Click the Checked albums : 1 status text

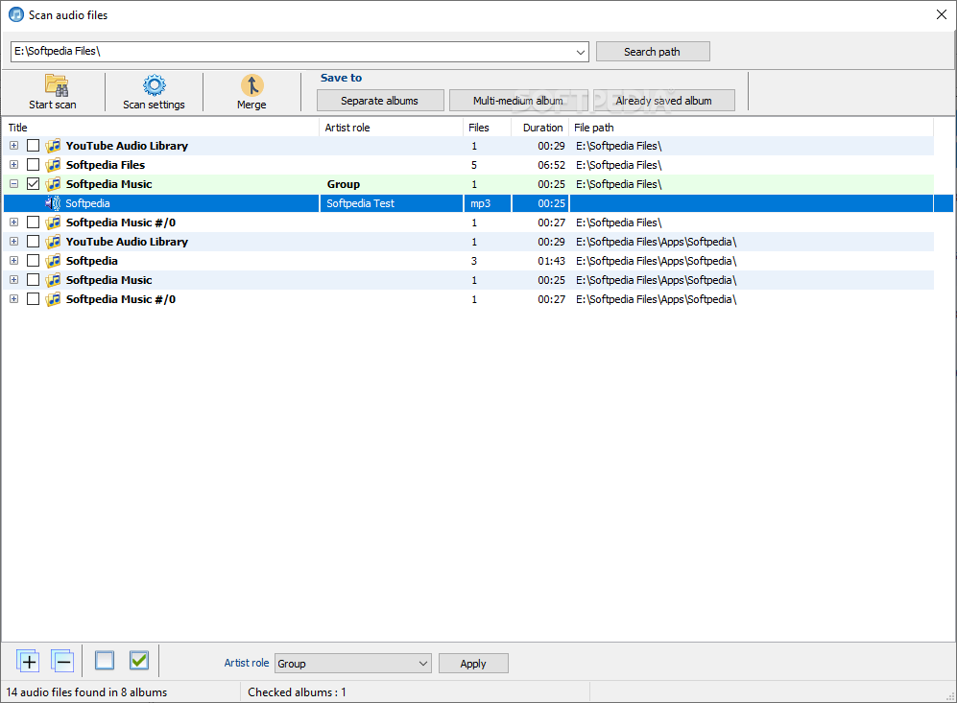[x=297, y=692]
